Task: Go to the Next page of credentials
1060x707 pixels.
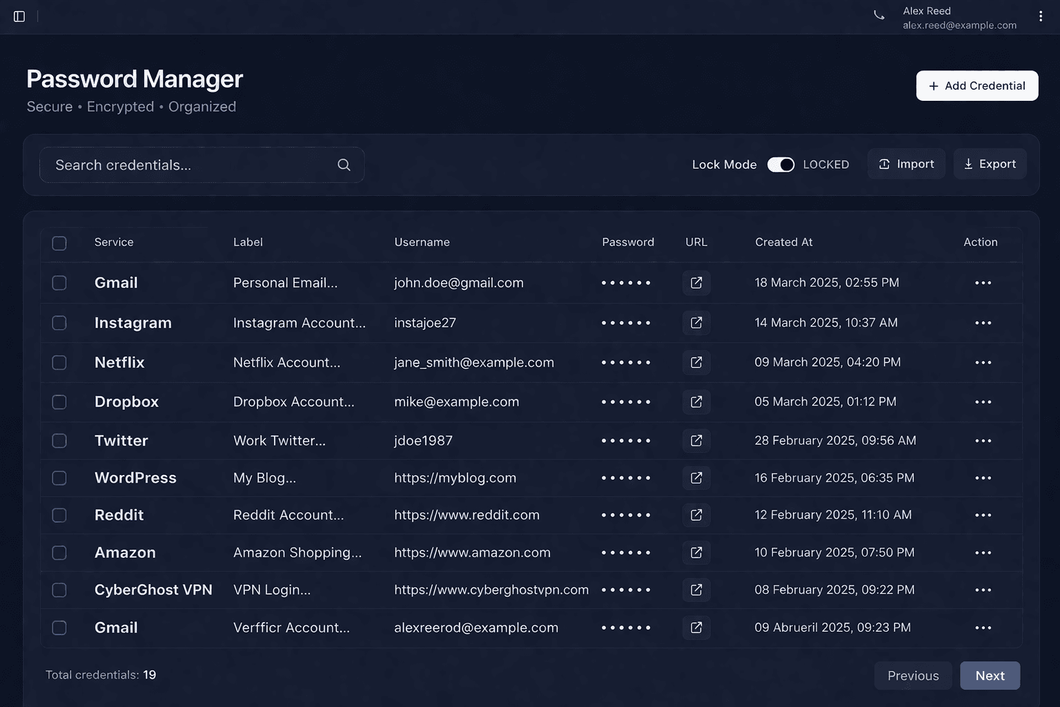Action: pos(990,675)
